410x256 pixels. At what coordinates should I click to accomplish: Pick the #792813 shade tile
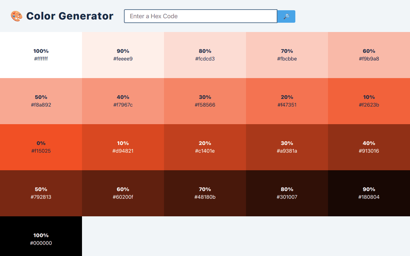(x=41, y=193)
